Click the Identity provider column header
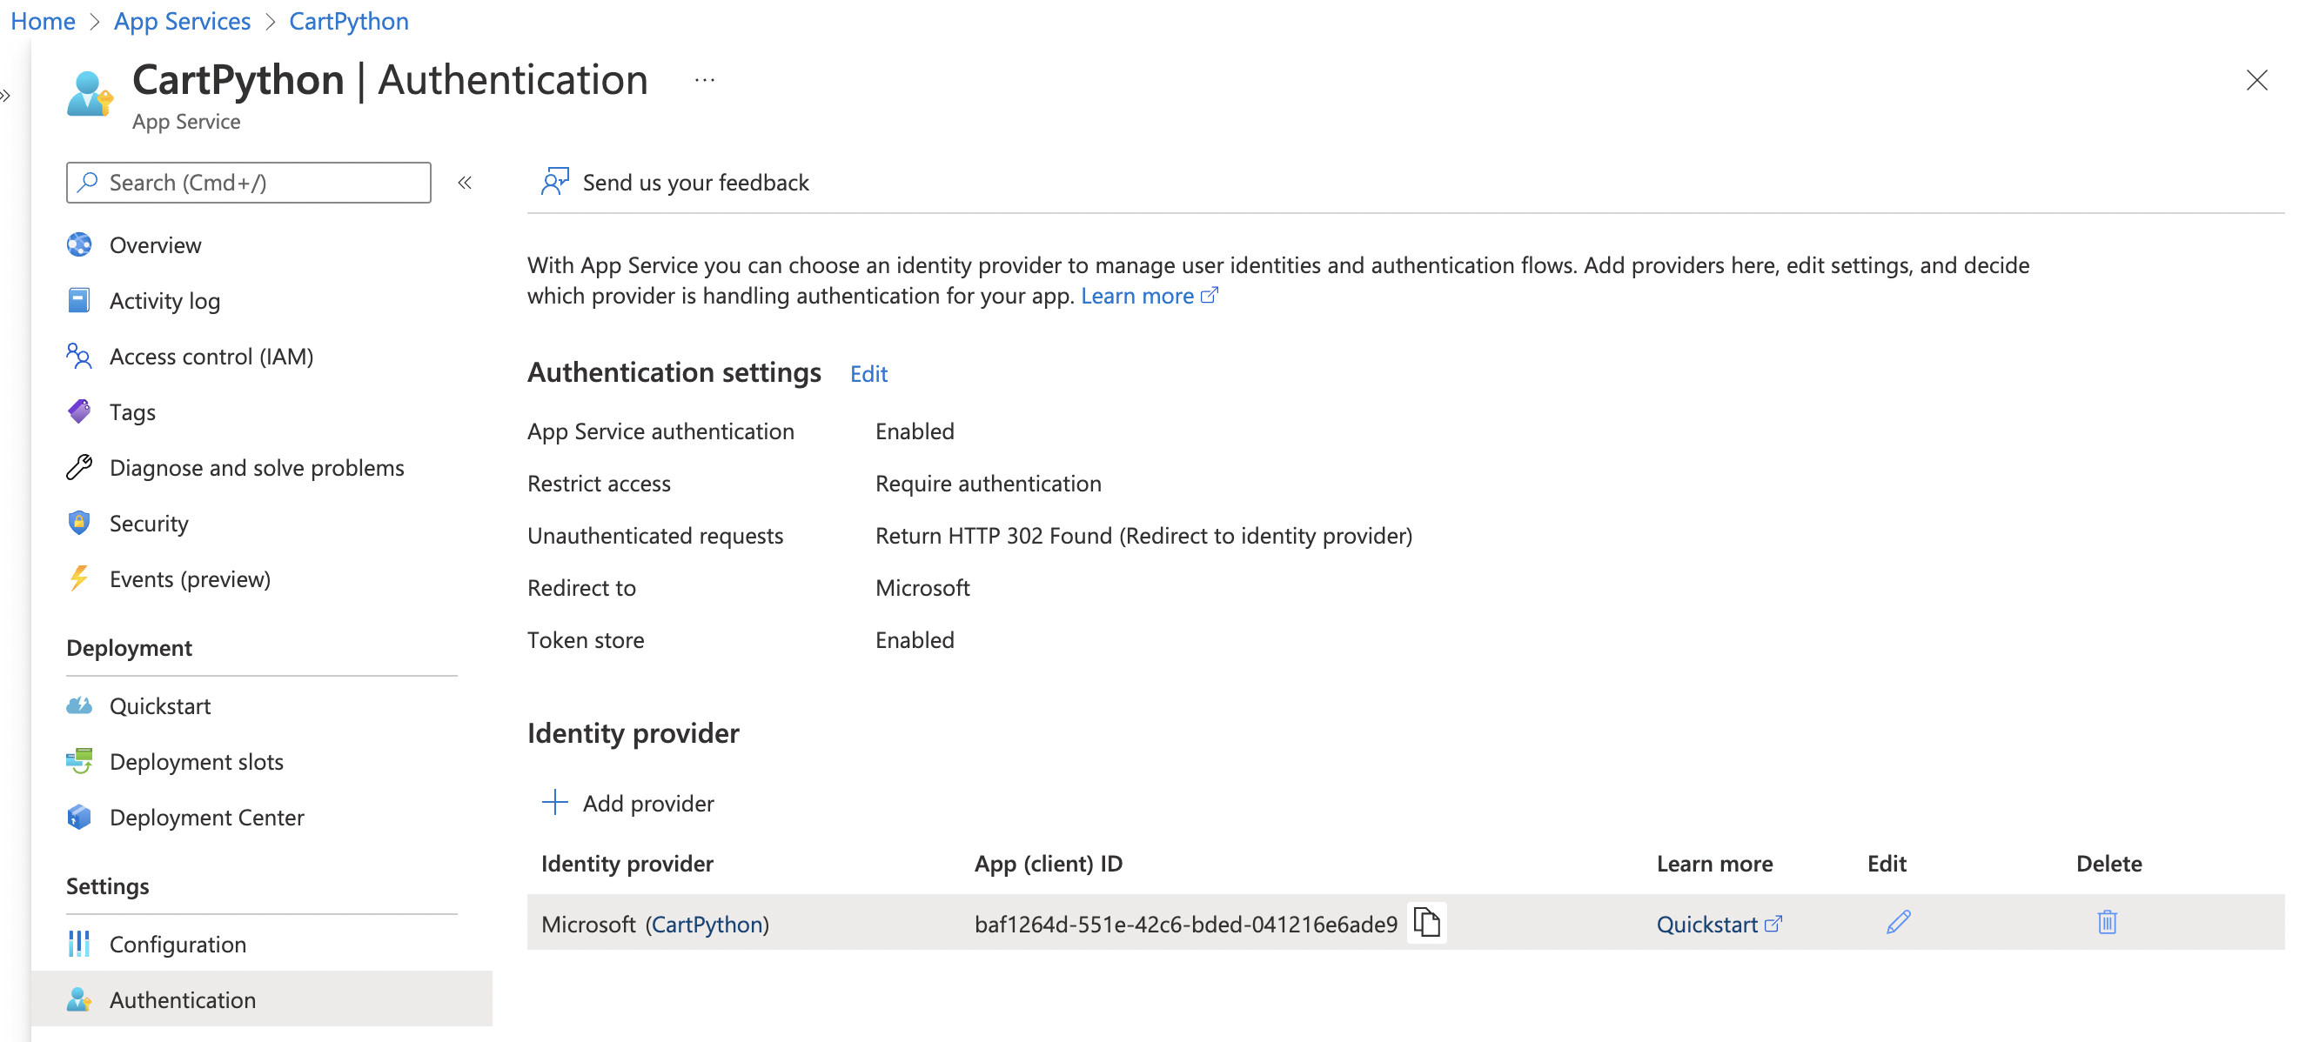Screen dimensions: 2306x1042 coord(627,863)
